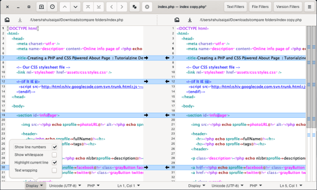Turn on Text wrapping option
The width and height of the screenshot is (317, 190).
pos(54,170)
